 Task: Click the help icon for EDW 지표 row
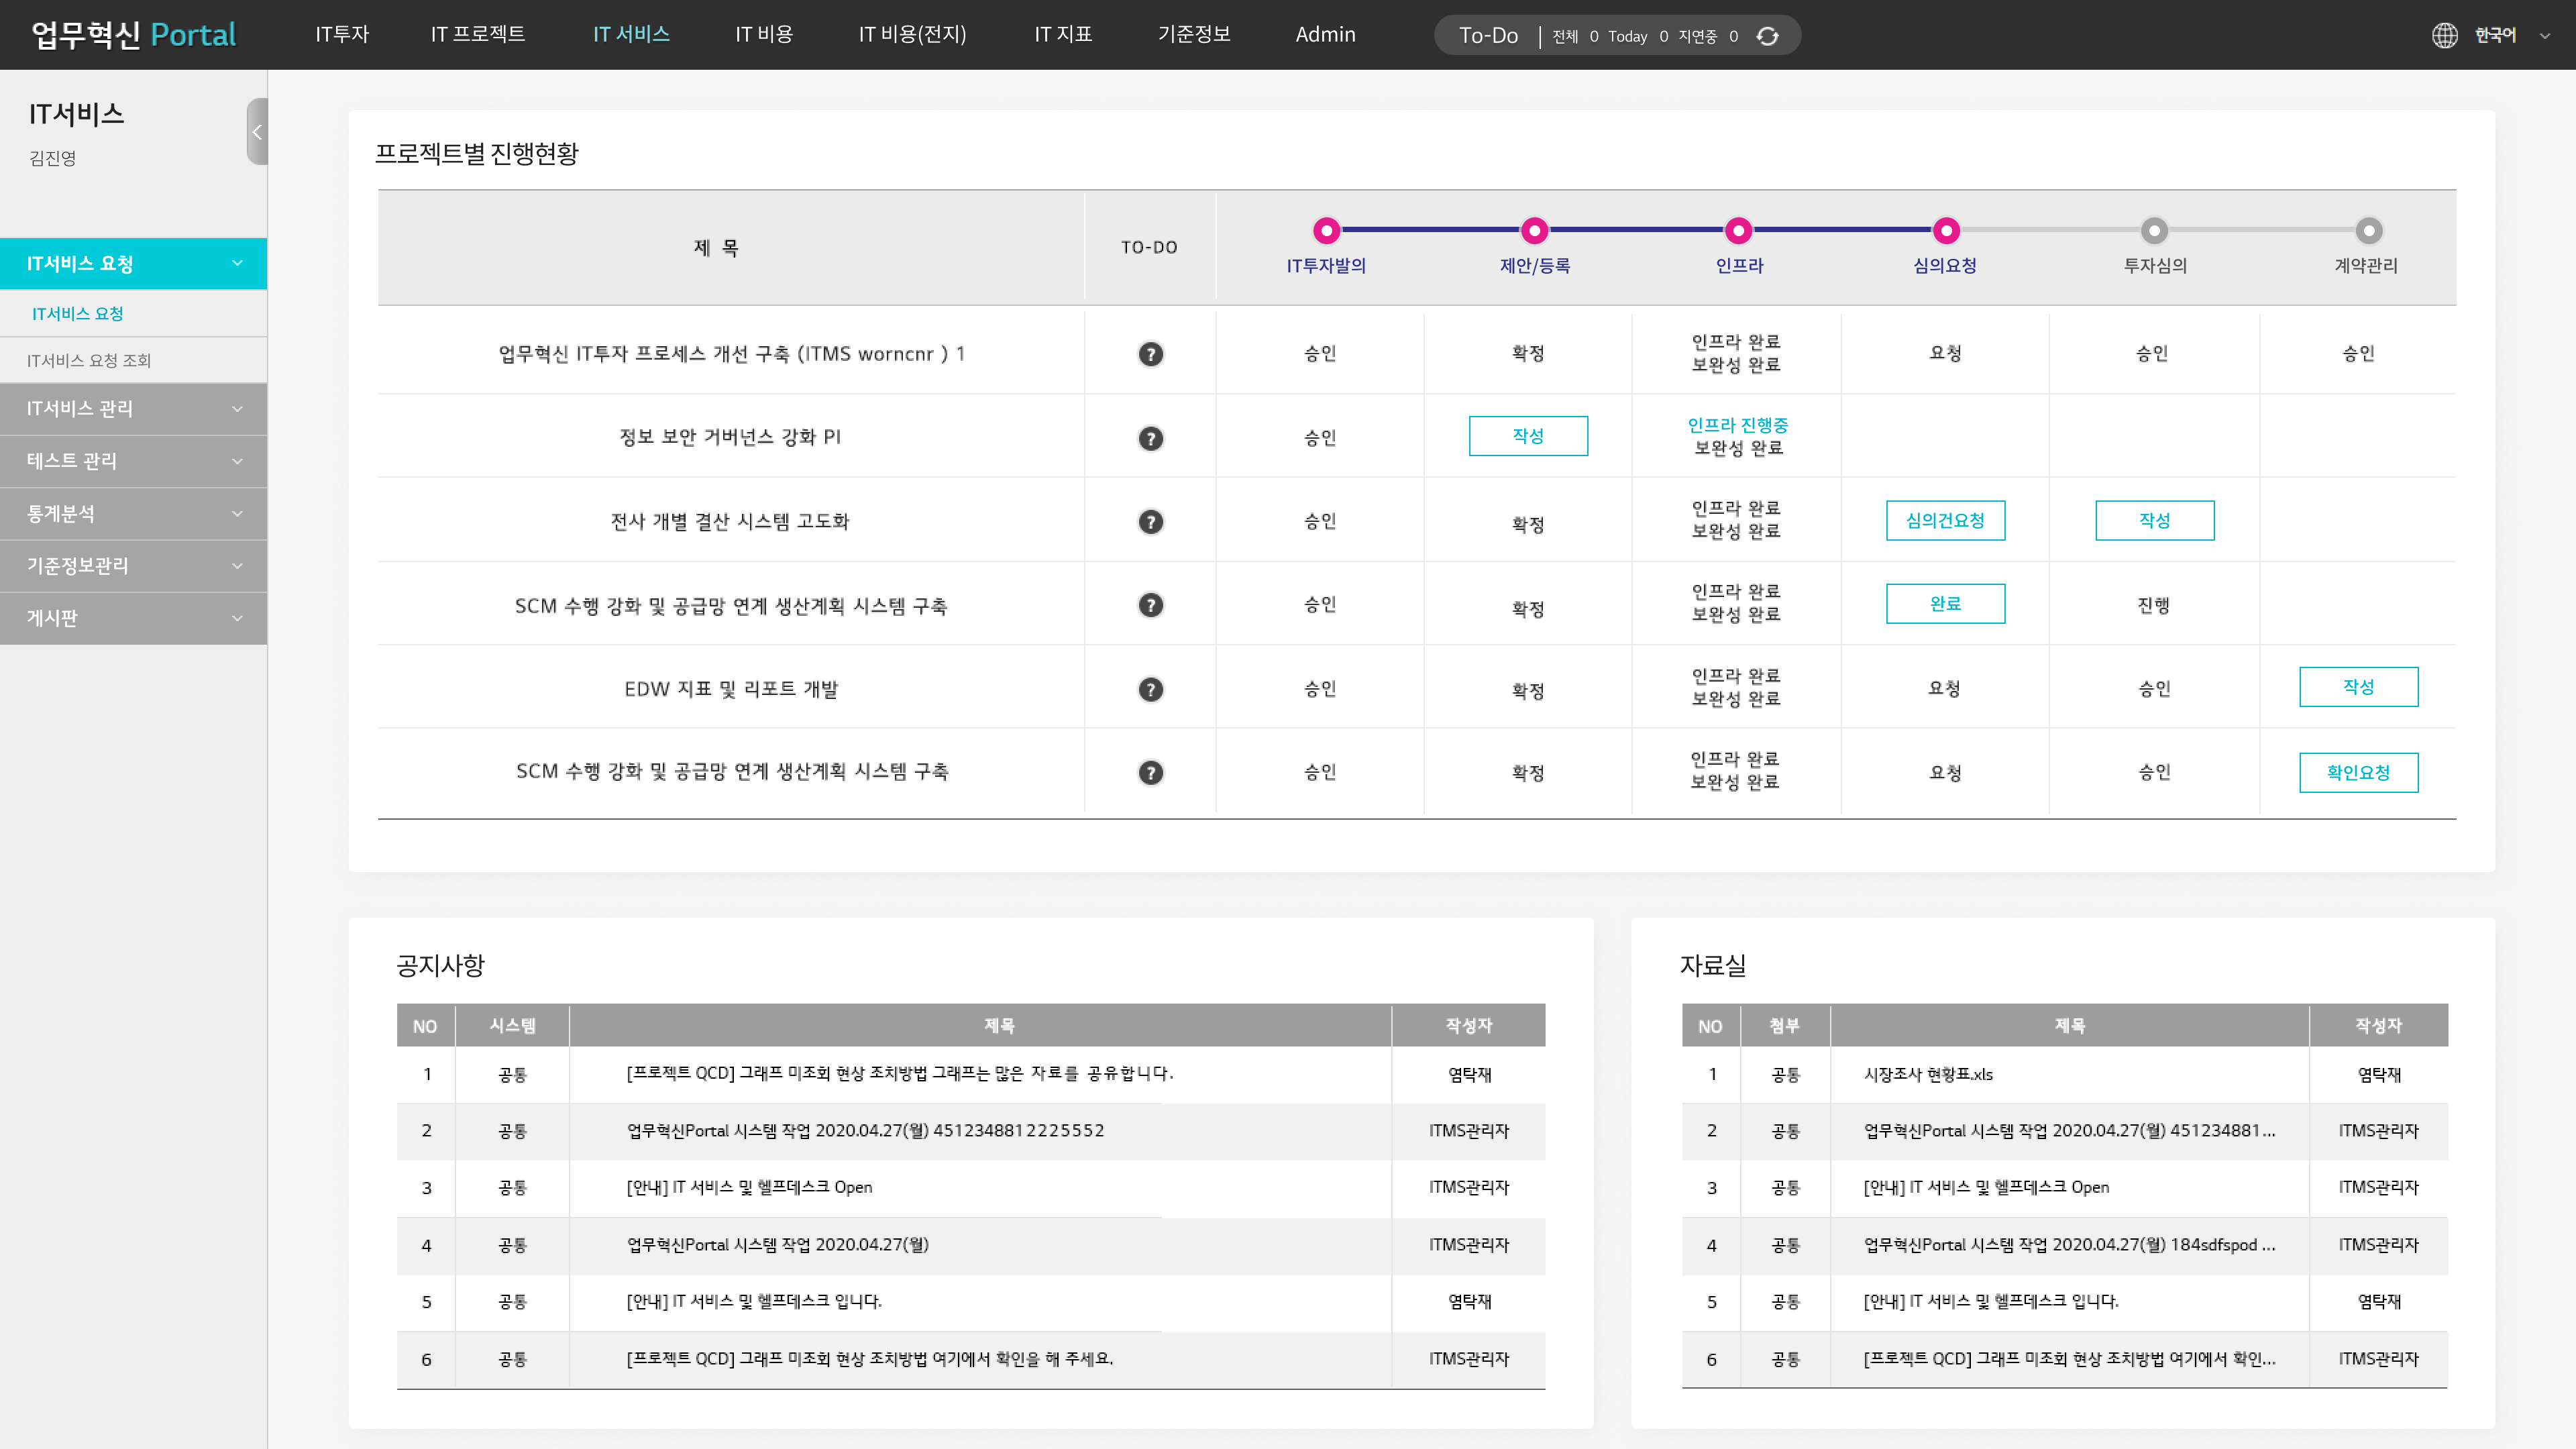[x=1151, y=690]
